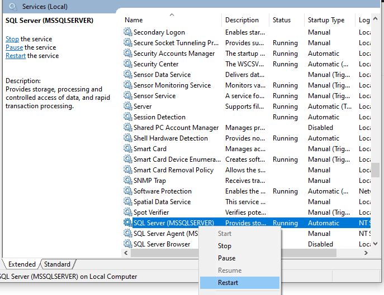The image size is (384, 295).
Task: Sort services by the Name column header
Action: [172, 20]
